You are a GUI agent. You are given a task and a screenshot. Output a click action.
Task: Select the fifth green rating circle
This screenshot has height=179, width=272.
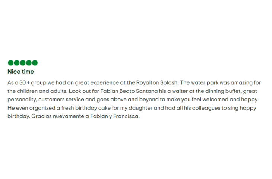pos(35,63)
